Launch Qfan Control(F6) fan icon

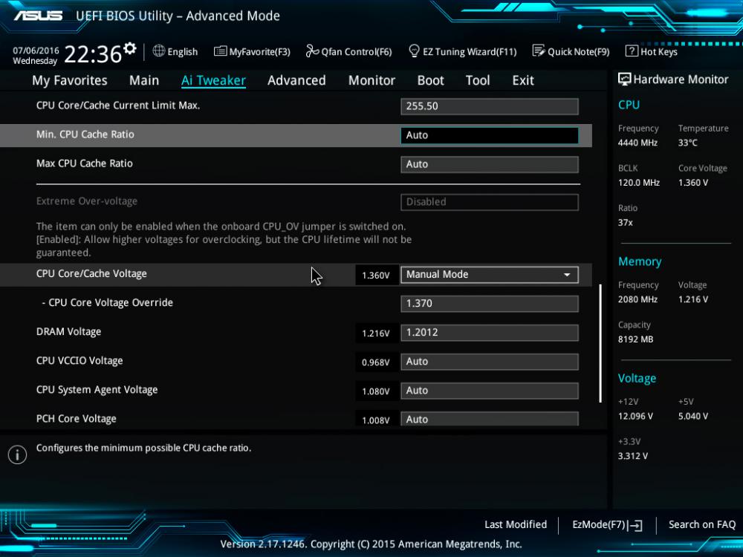click(312, 51)
